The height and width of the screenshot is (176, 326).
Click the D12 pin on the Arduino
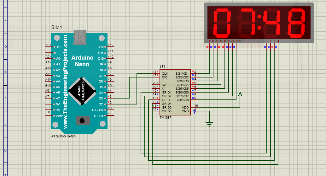[101, 47]
